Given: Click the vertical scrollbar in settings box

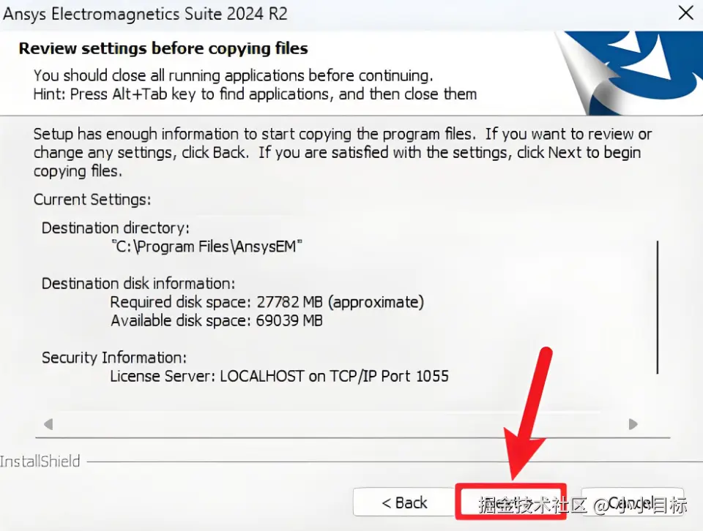Looking at the screenshot, I should [658, 307].
